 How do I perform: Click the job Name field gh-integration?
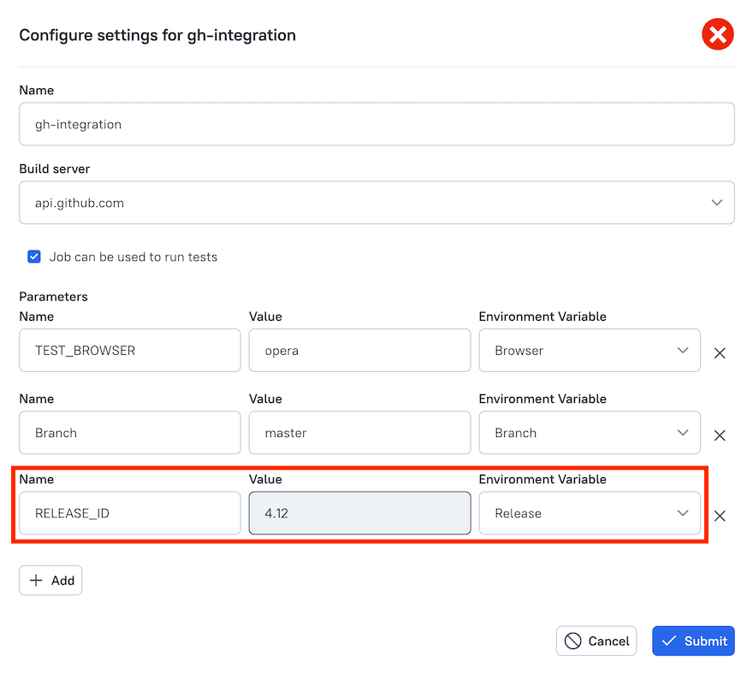pyautogui.click(x=376, y=124)
